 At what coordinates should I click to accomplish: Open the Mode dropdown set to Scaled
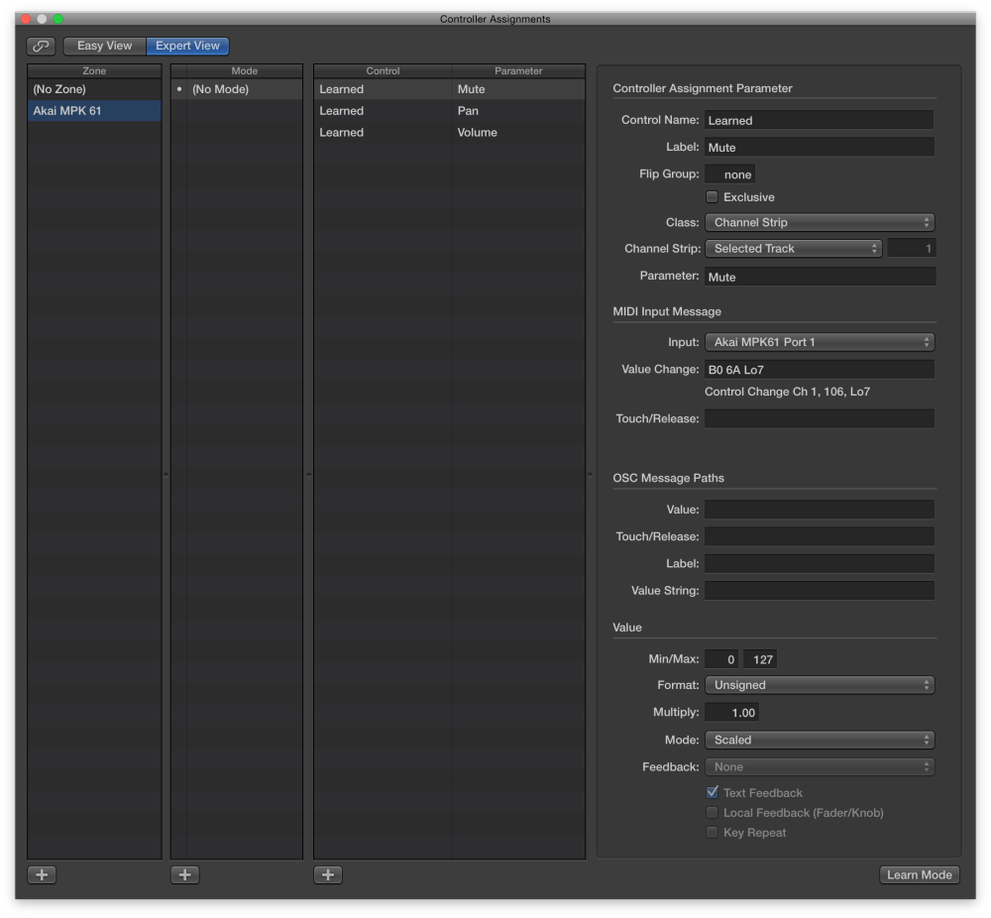820,739
